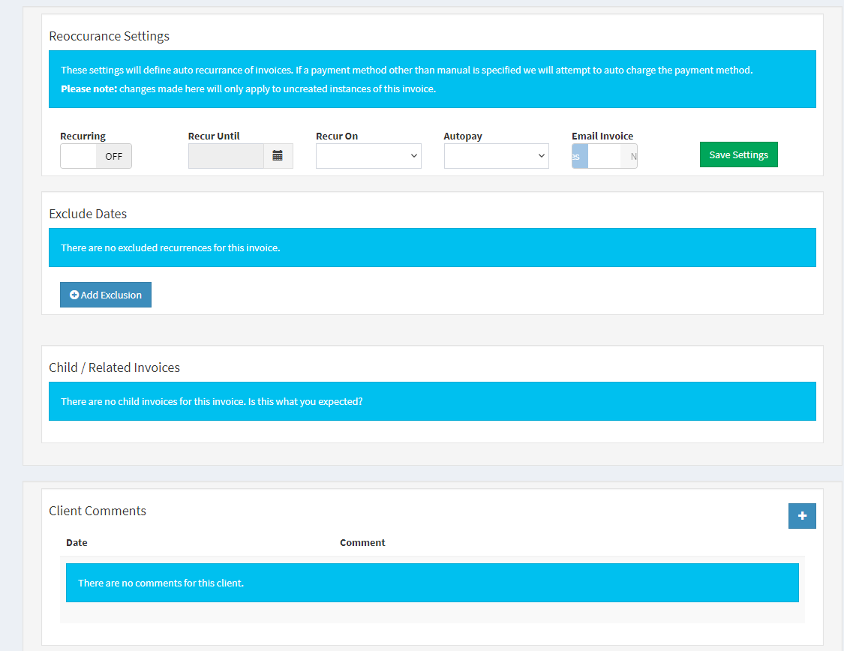Click the blue plus to add a comment

point(802,516)
